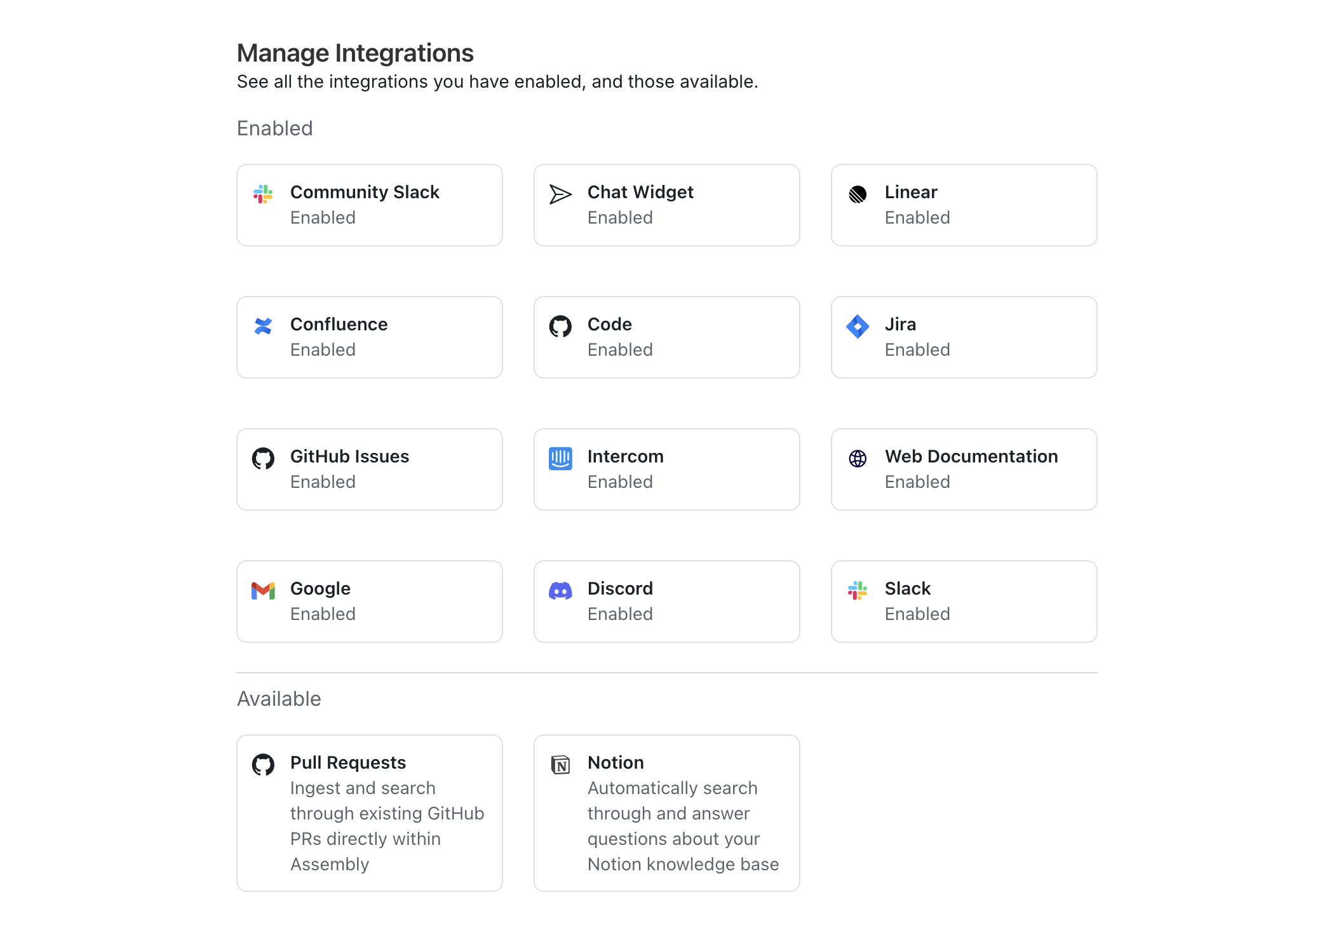The image size is (1320, 944).
Task: Select the Pull Requests available integration
Action: 368,813
